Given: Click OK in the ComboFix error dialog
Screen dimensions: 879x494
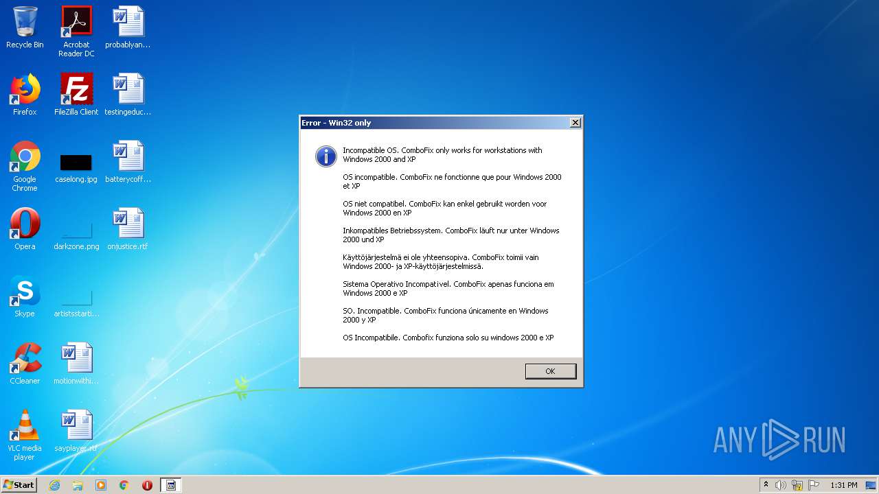Looking at the screenshot, I should 550,371.
